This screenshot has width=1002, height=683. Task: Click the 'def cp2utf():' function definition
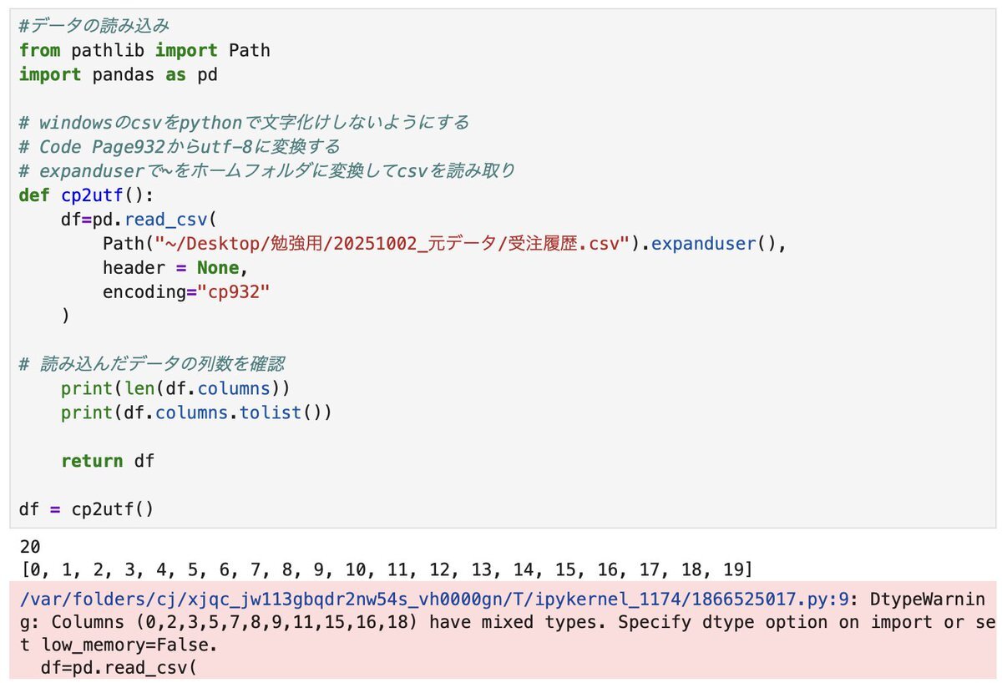point(87,196)
